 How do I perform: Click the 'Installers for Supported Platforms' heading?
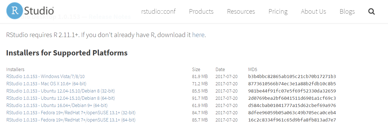(x=67, y=53)
